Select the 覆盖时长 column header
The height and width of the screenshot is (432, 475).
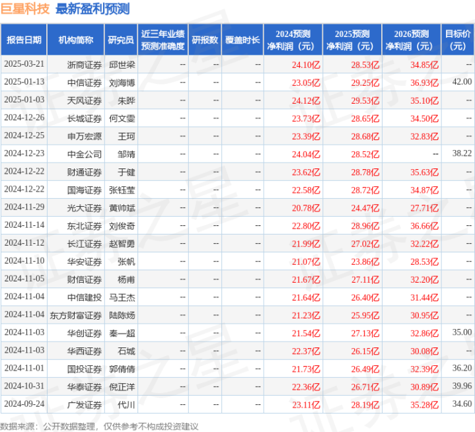click(242, 40)
